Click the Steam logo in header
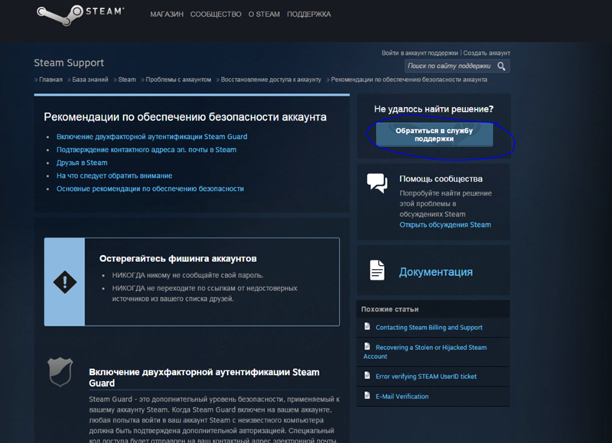The width and height of the screenshot is (612, 443). (80, 15)
